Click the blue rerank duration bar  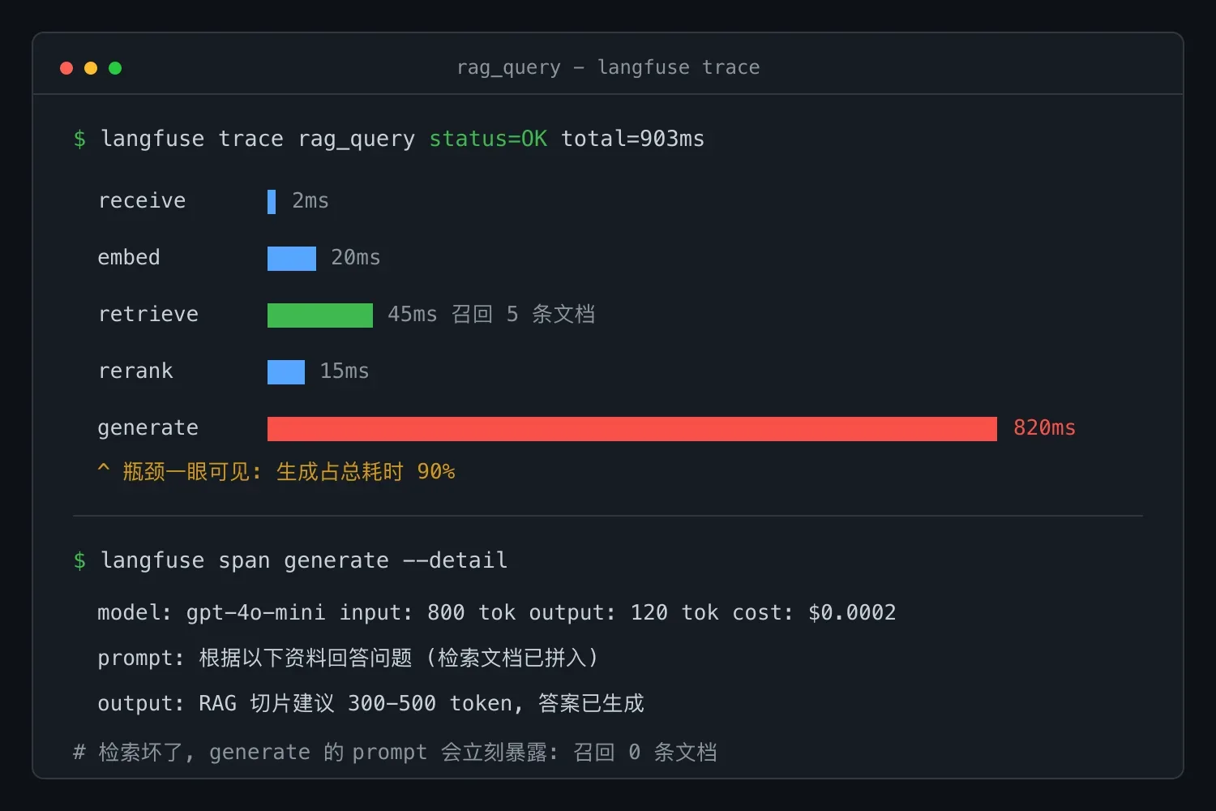click(x=286, y=372)
